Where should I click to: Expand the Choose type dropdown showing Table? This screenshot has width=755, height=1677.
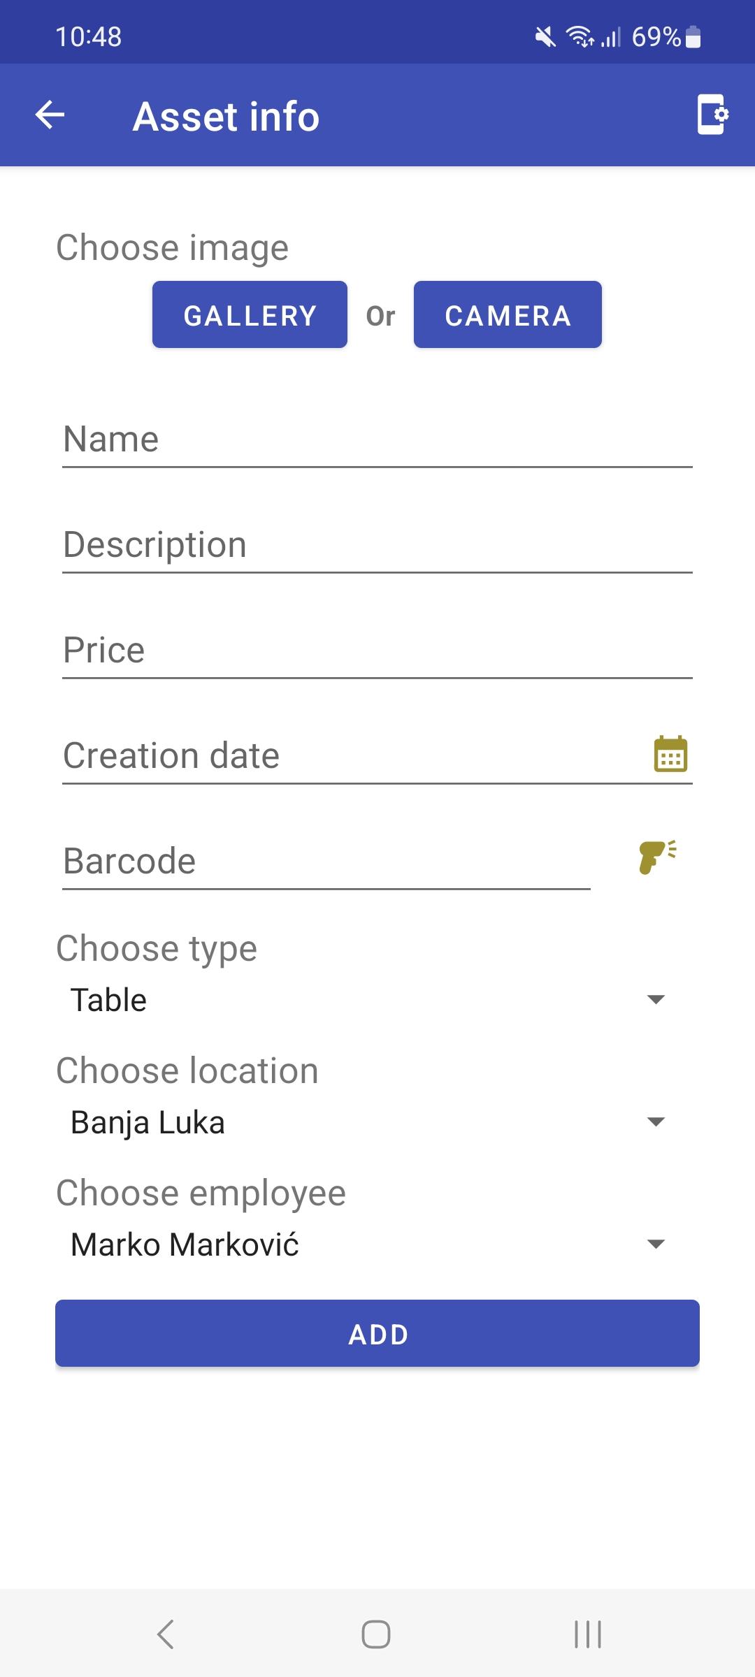click(x=368, y=999)
